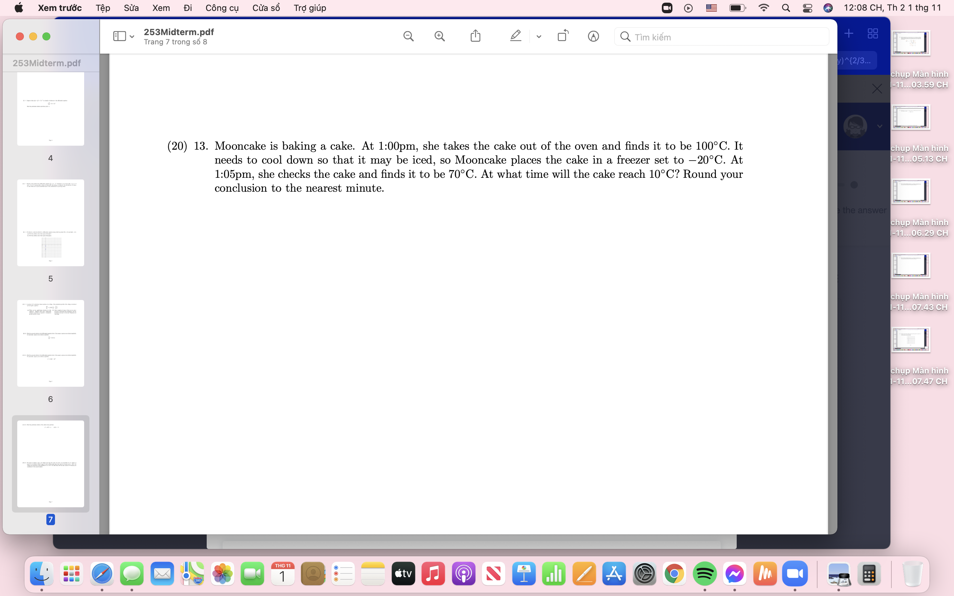Select the Highlight tool
The width and height of the screenshot is (954, 596).
[x=515, y=36]
